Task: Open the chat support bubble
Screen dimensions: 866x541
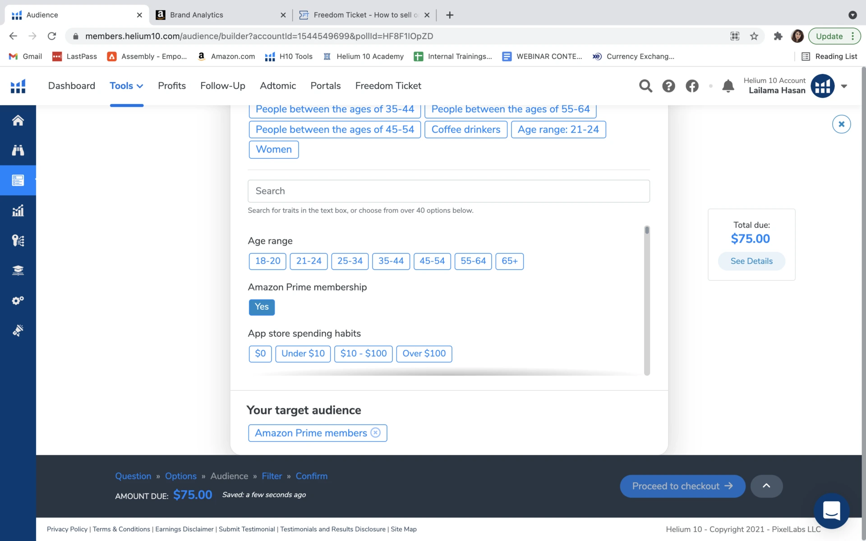Action: (x=831, y=511)
